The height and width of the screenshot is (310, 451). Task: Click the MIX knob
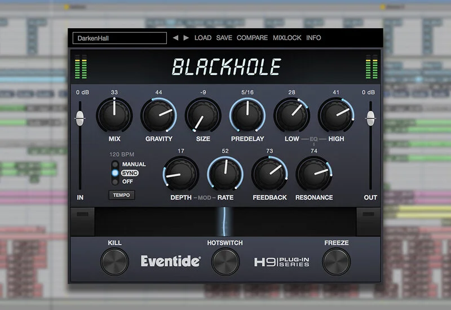click(x=114, y=115)
